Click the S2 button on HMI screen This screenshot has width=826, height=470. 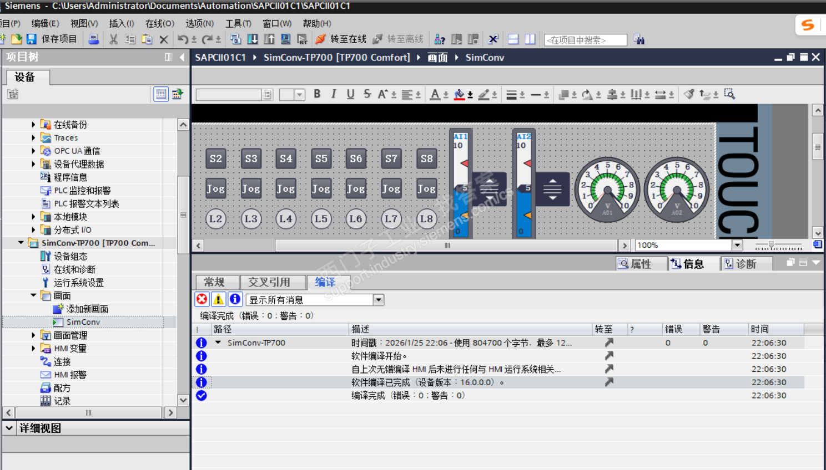click(x=216, y=159)
